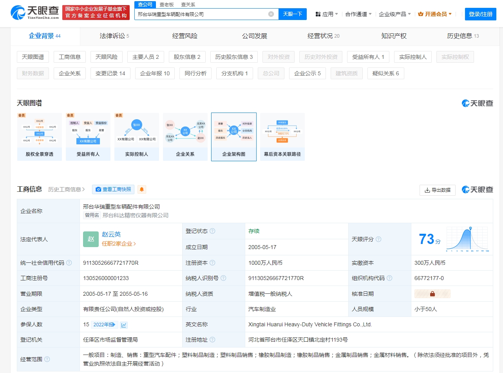Open the 2022年报 tag
Screen dimensions: 503x373
click(105, 325)
